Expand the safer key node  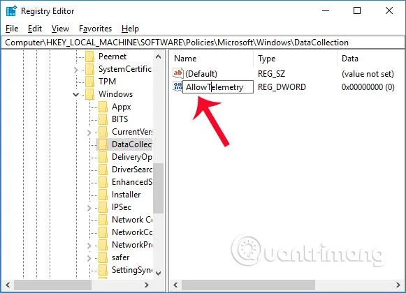pos(89,258)
